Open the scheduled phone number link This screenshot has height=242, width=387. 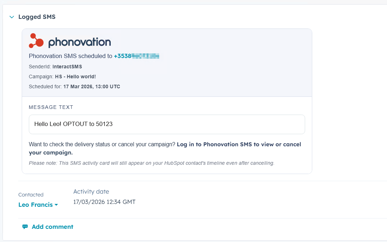(x=136, y=56)
